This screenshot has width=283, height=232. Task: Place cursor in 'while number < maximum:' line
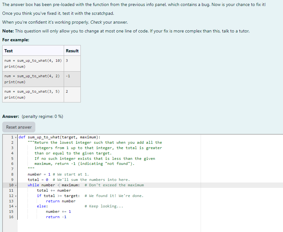pyautogui.click(x=54, y=185)
